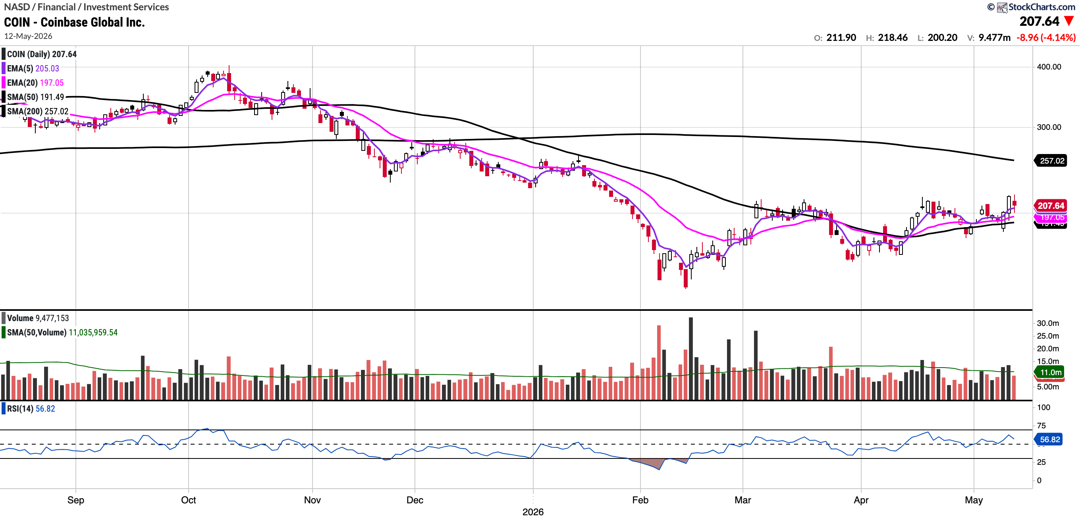This screenshot has width=1080, height=520.
Task: Click the green 11.0m tag on the volume axis
Action: [1049, 372]
